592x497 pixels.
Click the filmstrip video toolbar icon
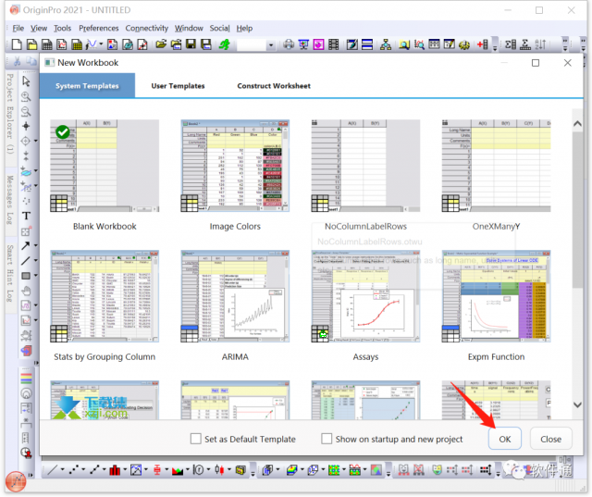[x=334, y=44]
